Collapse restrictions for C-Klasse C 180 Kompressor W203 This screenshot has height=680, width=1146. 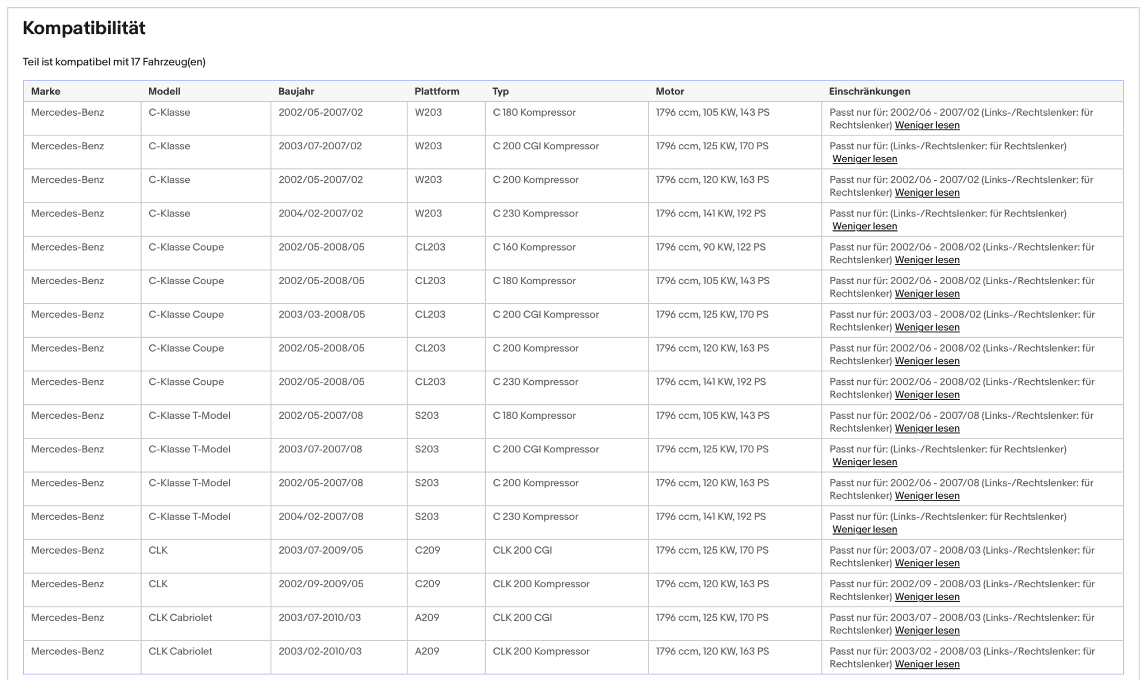tap(927, 125)
